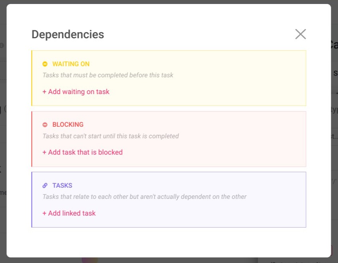Click the yellow Waiting On icon
Image resolution: width=338 pixels, height=263 pixels.
(45, 64)
